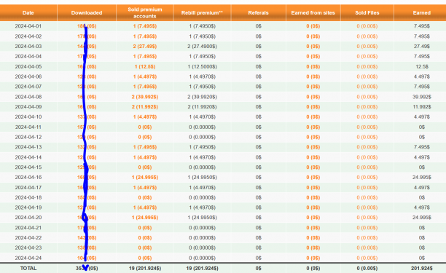Image resolution: width=446 pixels, height=273 pixels.
Task: Open Earned from sites link for 2024-04-01
Action: (313, 26)
